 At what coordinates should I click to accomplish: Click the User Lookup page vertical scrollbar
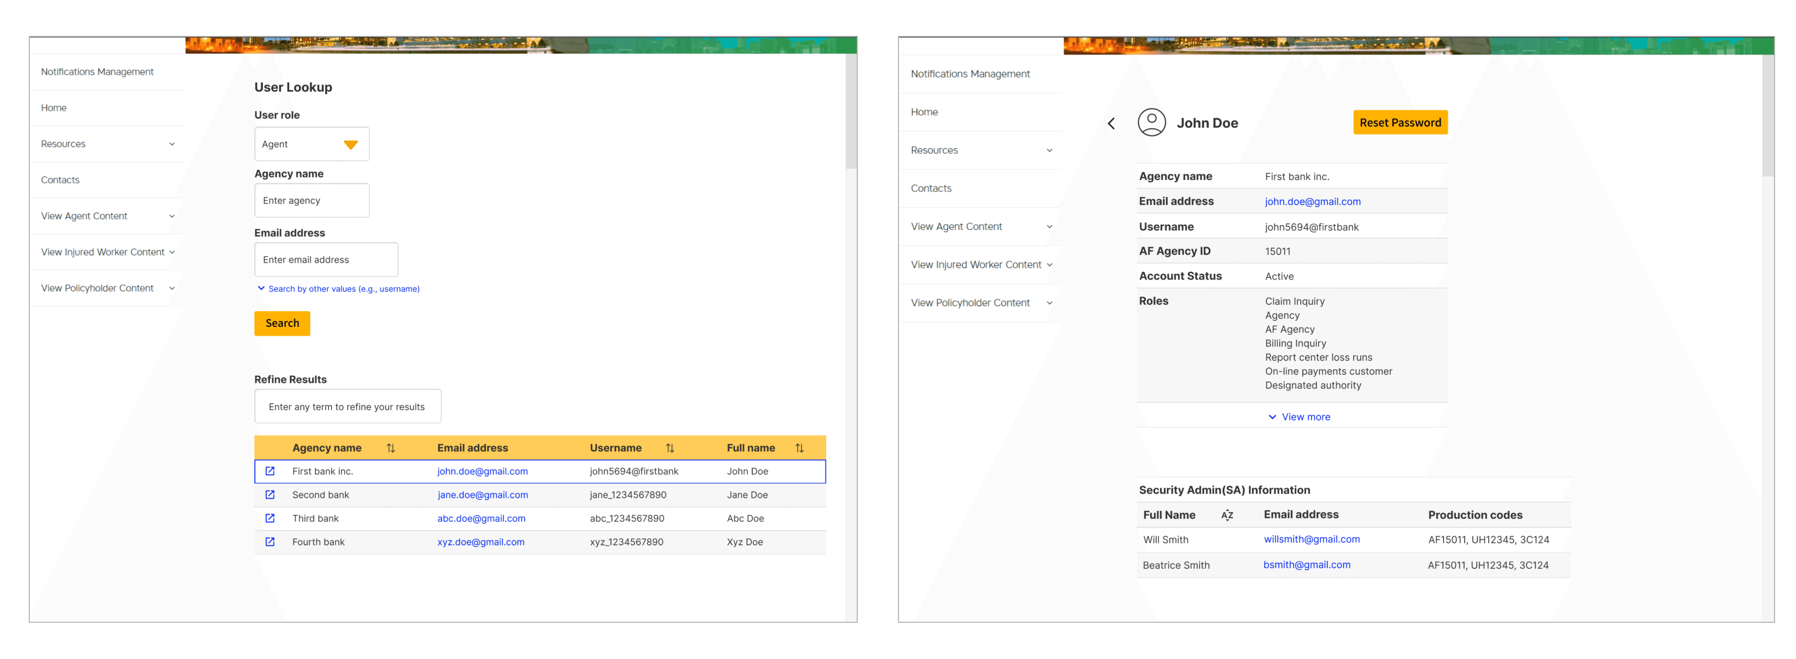point(851,111)
